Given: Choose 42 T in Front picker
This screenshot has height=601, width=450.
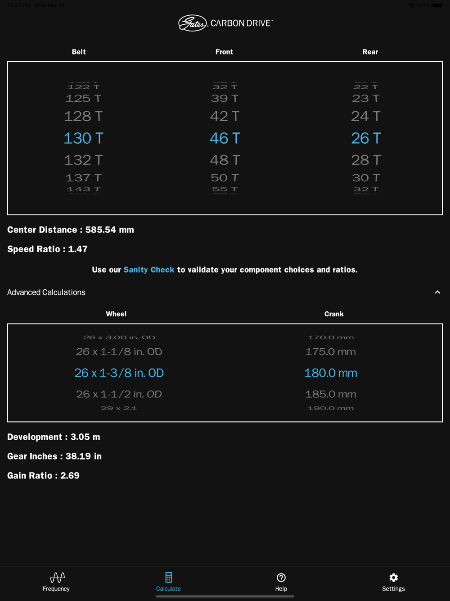Looking at the screenshot, I should tap(225, 116).
